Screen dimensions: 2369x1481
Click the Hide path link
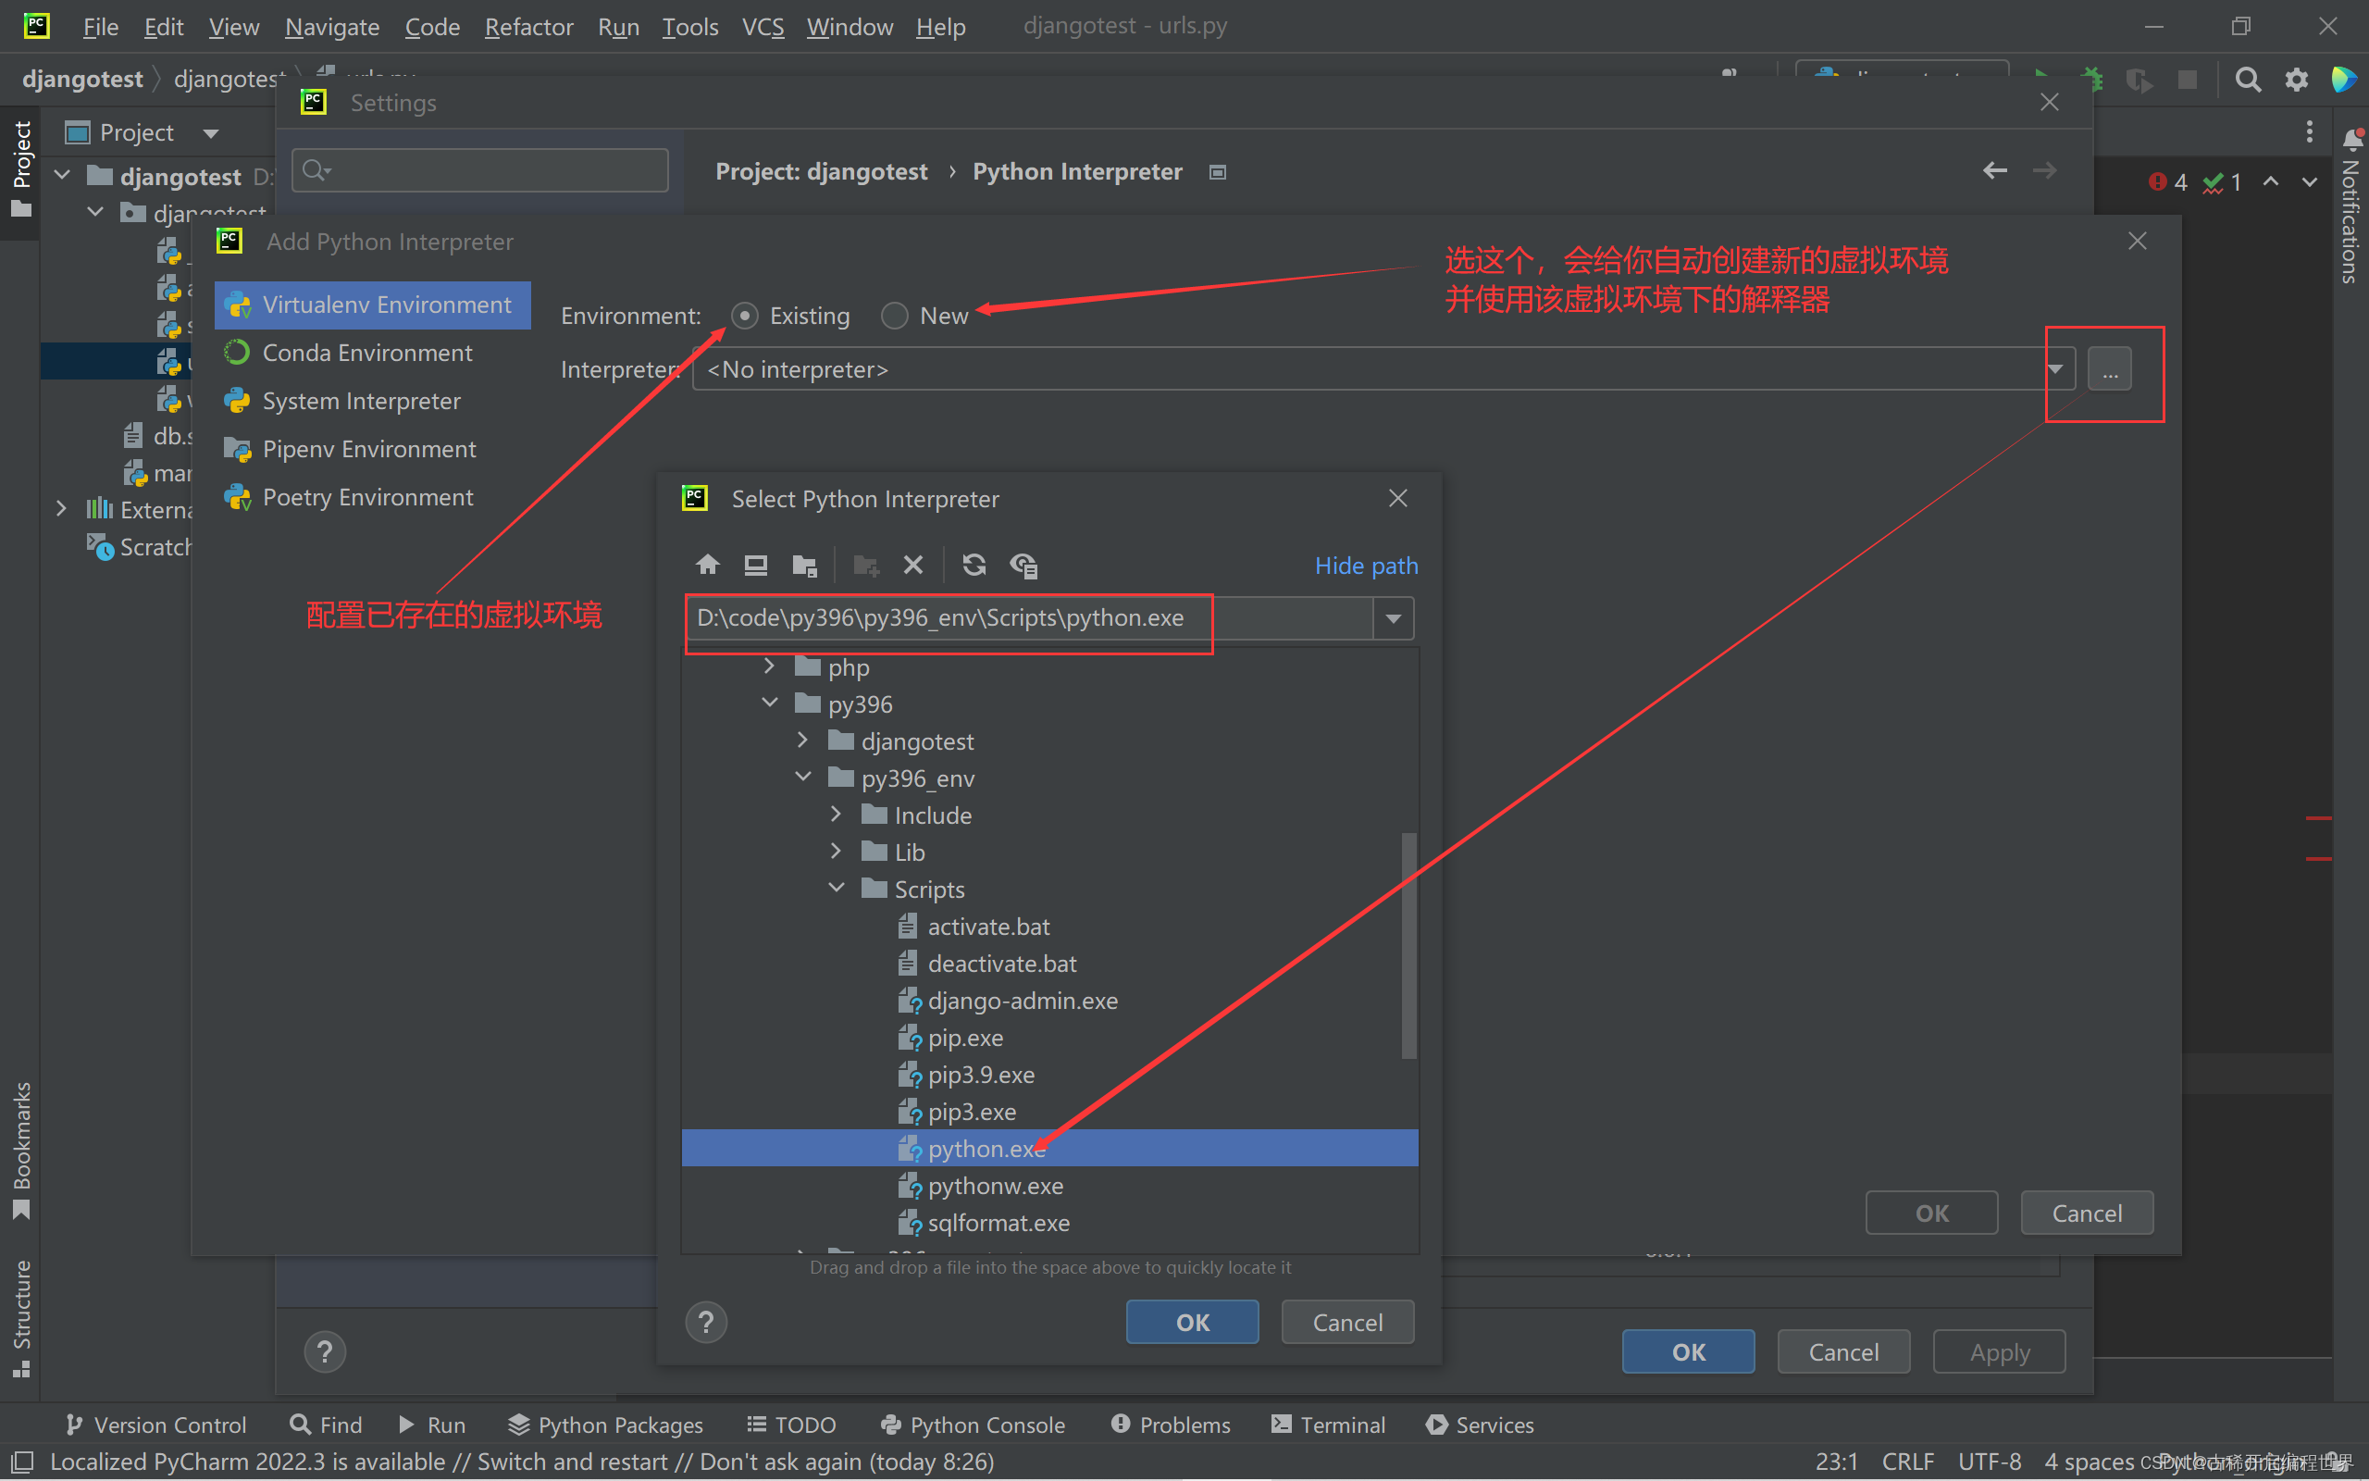click(1366, 566)
